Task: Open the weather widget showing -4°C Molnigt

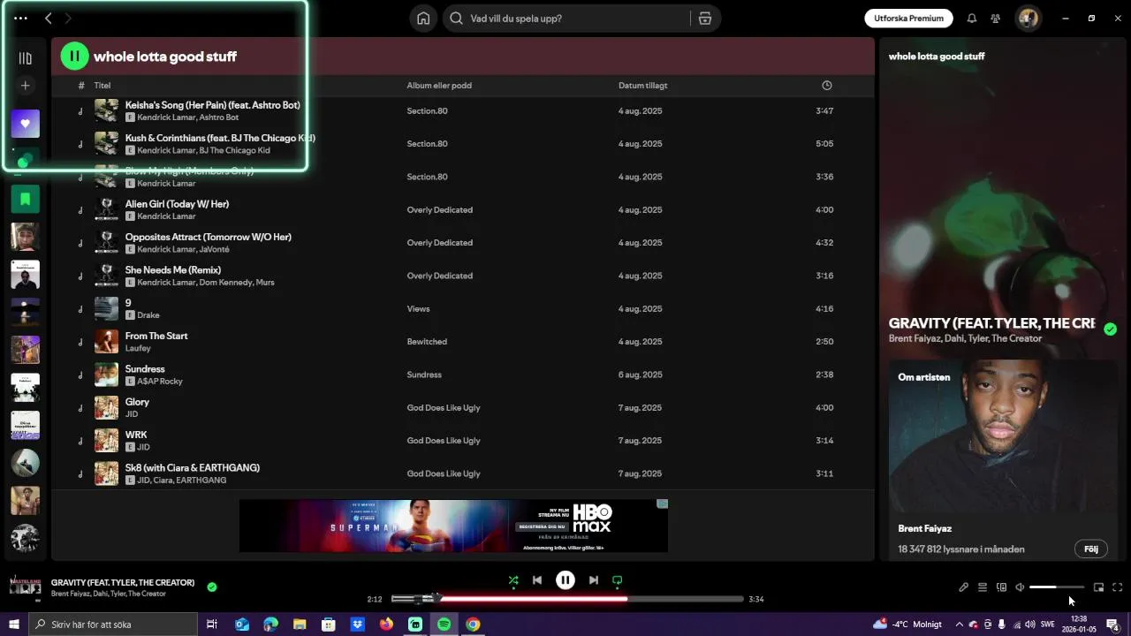Action: [x=907, y=625]
